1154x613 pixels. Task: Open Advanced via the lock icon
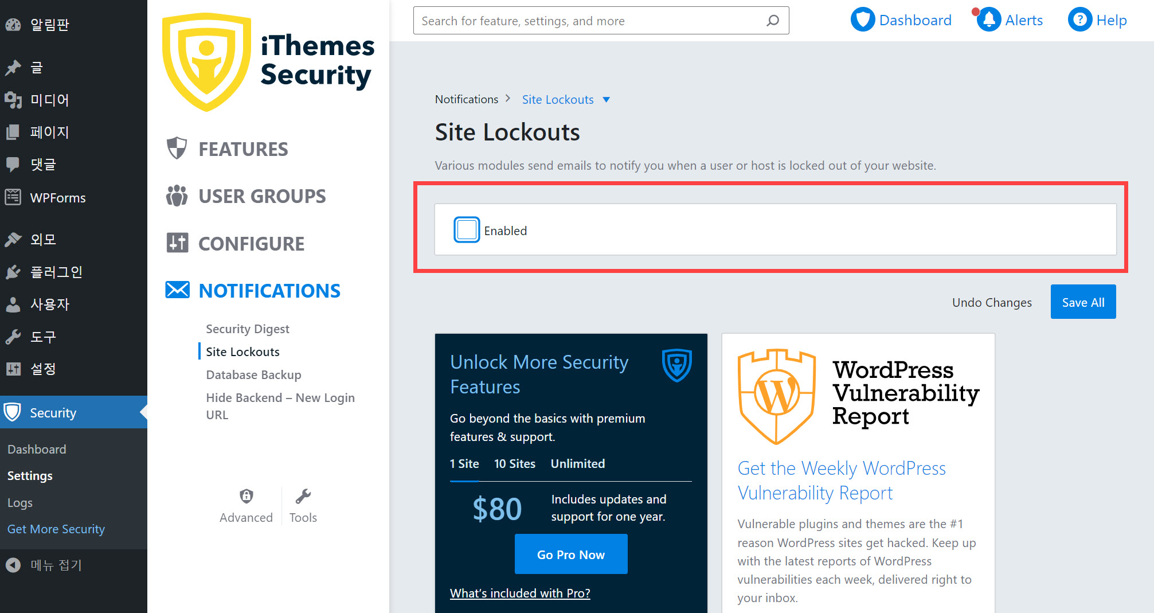click(x=246, y=495)
